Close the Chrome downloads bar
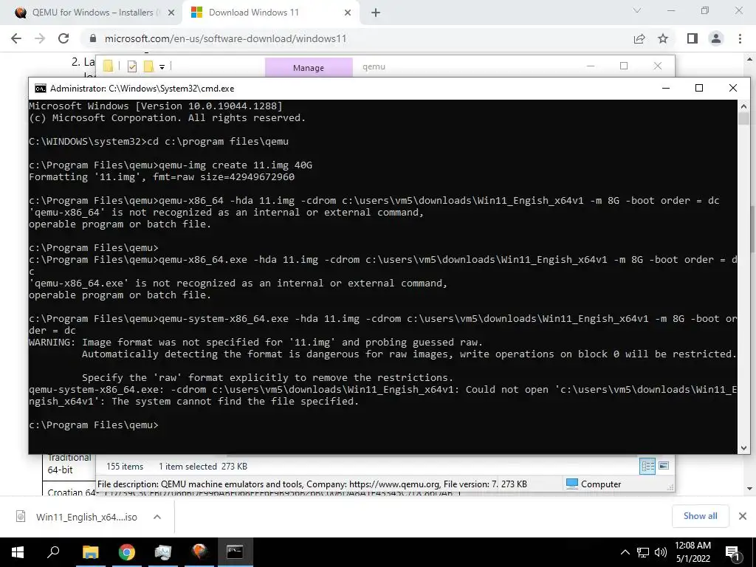Image resolution: width=756 pixels, height=567 pixels. [x=743, y=516]
